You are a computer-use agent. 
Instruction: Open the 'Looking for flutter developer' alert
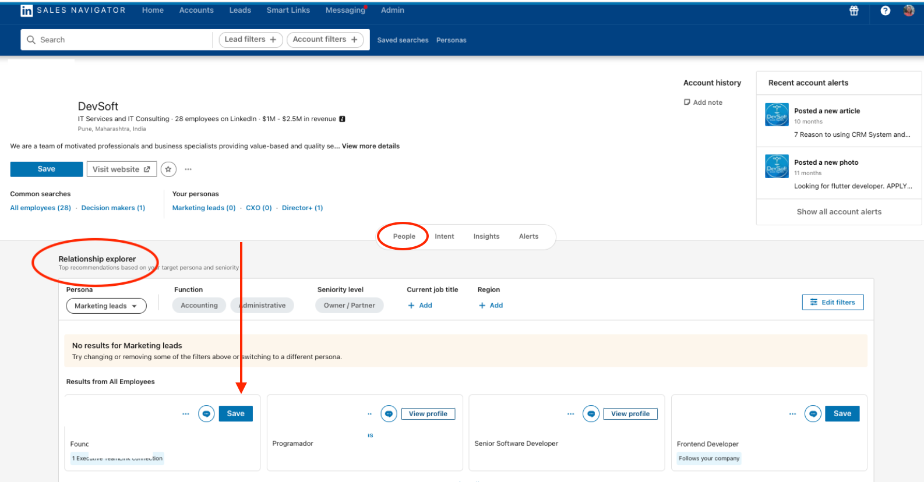tap(853, 186)
